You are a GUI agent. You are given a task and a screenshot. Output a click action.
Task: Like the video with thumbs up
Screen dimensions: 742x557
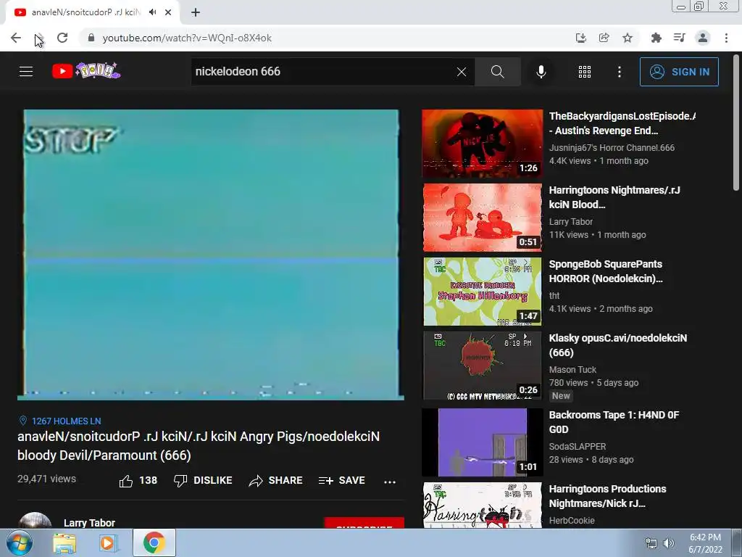tap(138, 481)
